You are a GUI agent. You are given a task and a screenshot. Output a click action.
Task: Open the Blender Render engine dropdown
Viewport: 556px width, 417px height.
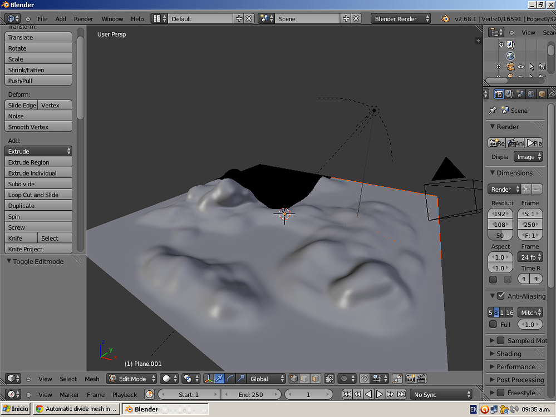(401, 19)
